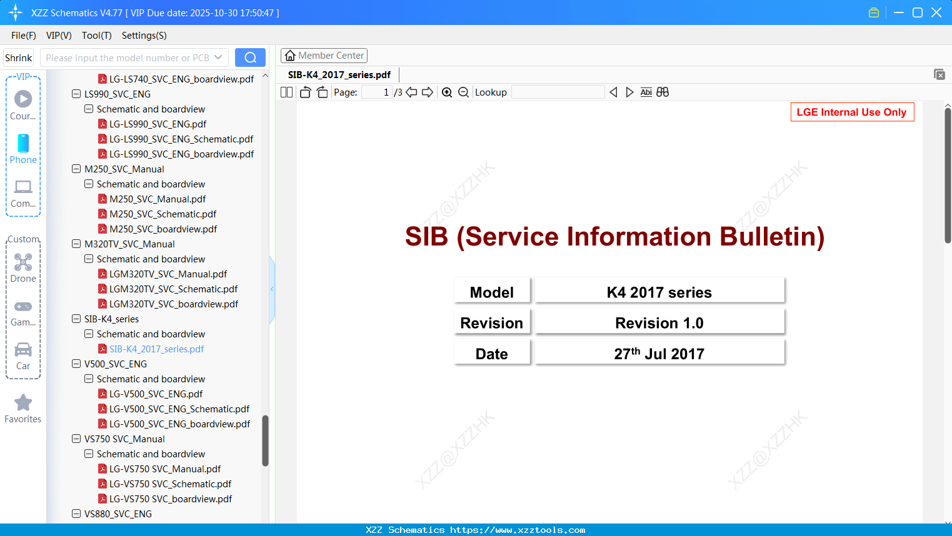Go to next page arrow
Image resolution: width=952 pixels, height=536 pixels.
click(428, 92)
